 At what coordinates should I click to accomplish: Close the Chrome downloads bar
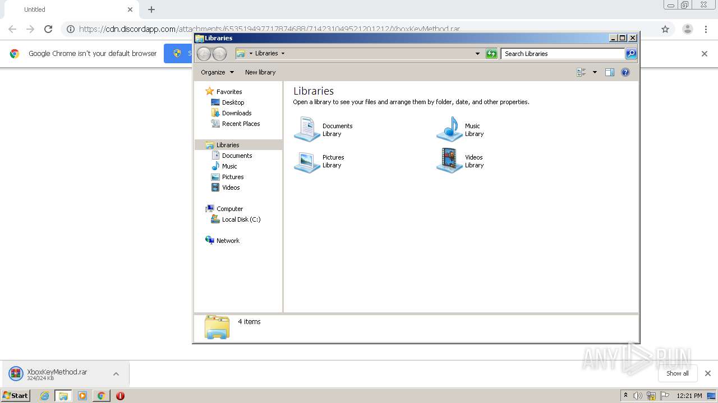point(708,373)
